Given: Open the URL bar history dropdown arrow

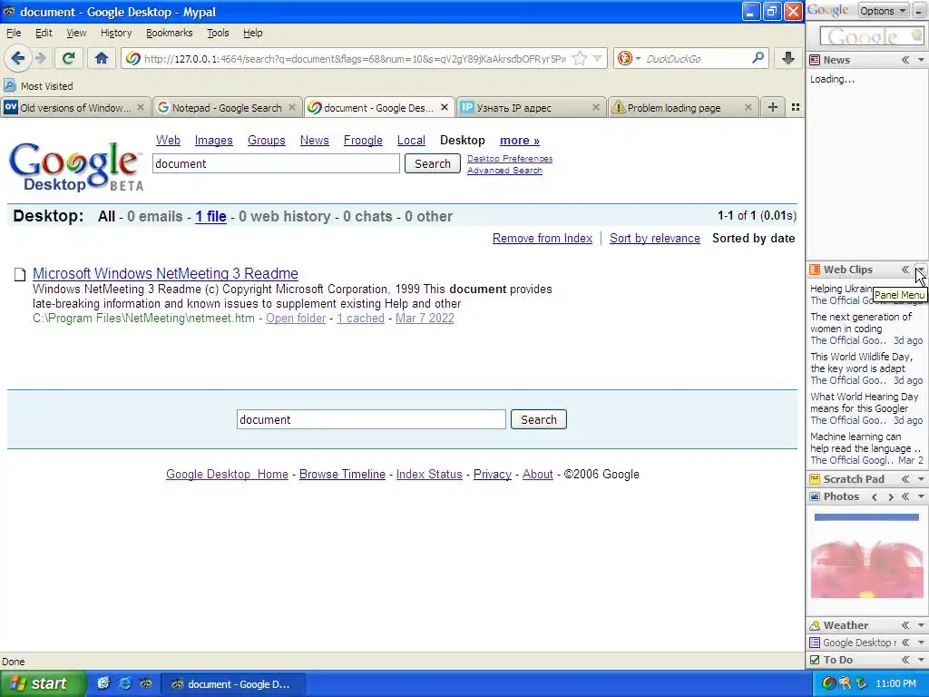Looking at the screenshot, I should 597,58.
